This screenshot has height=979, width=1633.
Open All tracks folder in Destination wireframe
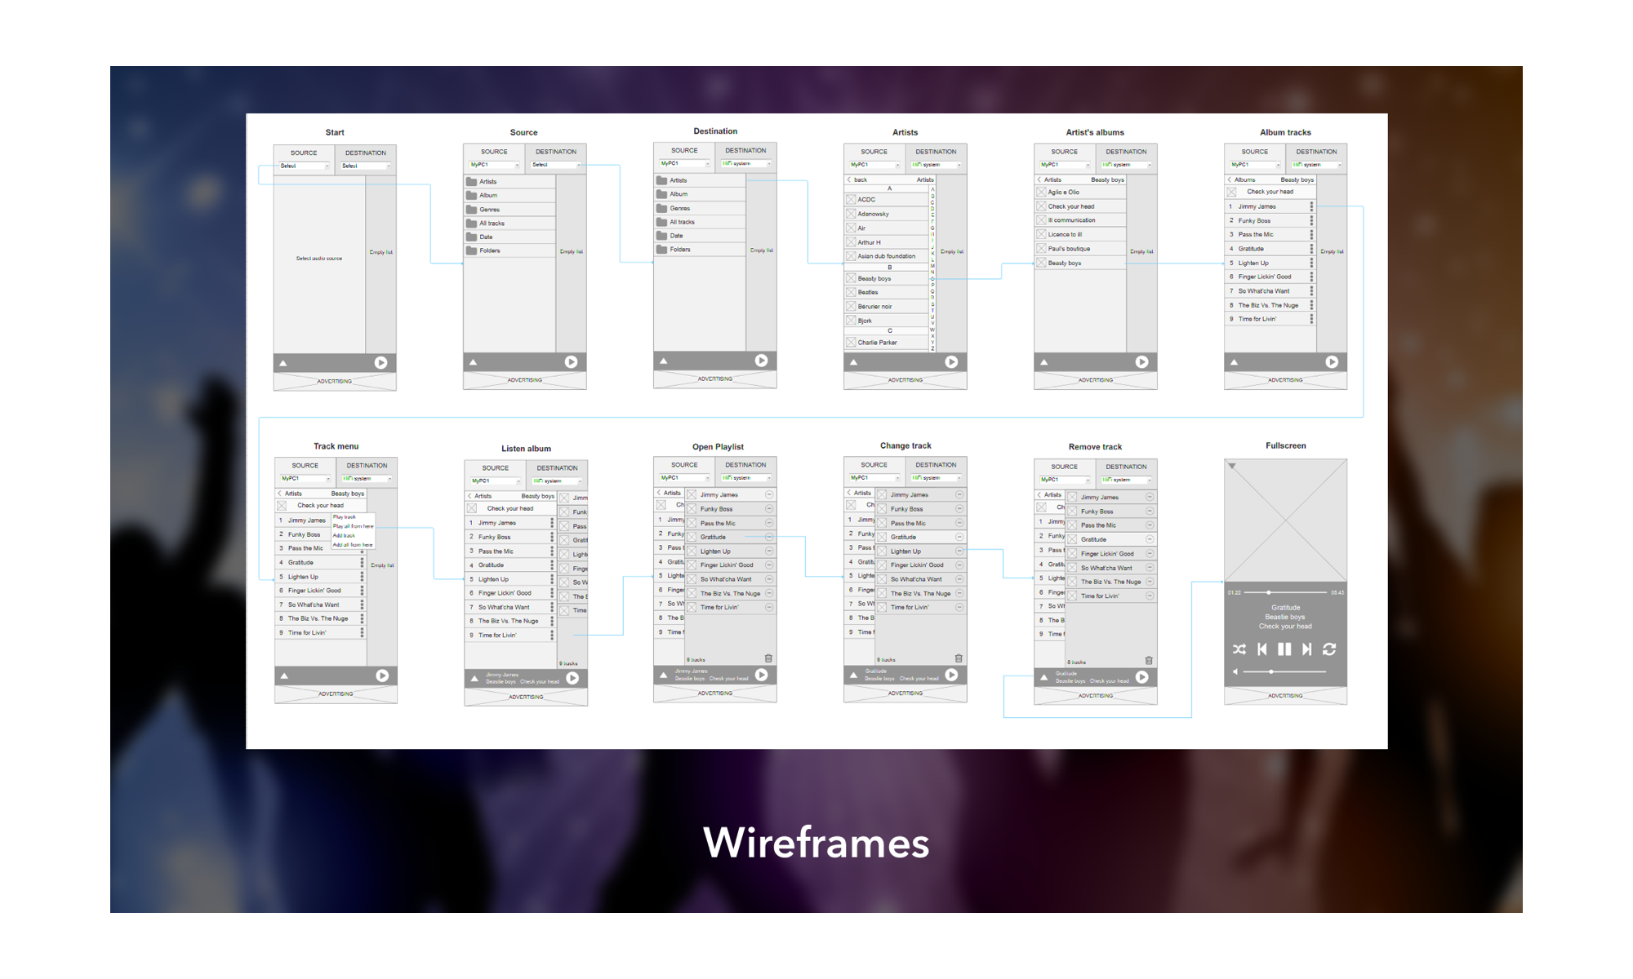(x=700, y=222)
